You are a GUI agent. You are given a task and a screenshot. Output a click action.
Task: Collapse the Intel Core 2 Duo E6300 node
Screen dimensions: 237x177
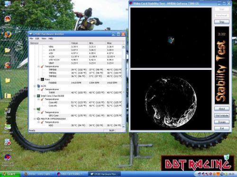(x=35, y=96)
